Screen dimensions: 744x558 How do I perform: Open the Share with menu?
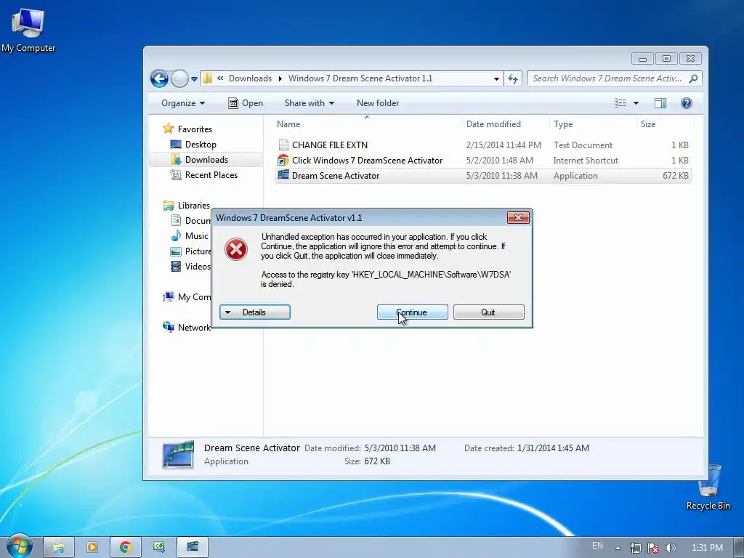[310, 103]
